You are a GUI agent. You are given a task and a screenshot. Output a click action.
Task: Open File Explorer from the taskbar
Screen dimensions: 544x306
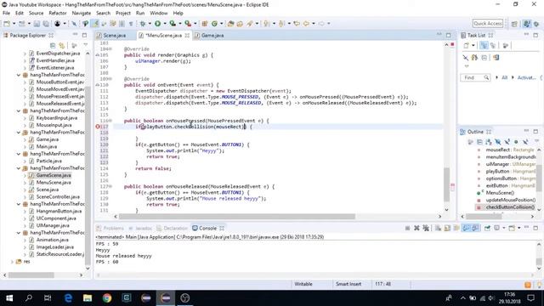pyautogui.click(x=88, y=298)
